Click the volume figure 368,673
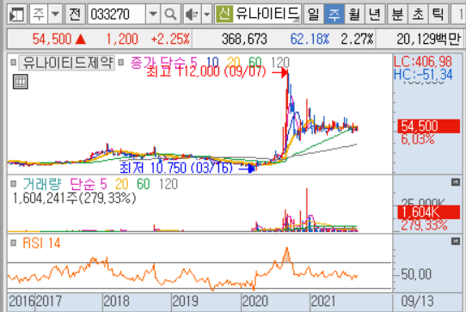The height and width of the screenshot is (312, 466). (244, 39)
